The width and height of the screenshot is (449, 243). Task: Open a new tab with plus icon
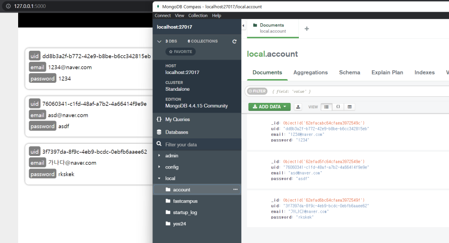[x=307, y=29]
